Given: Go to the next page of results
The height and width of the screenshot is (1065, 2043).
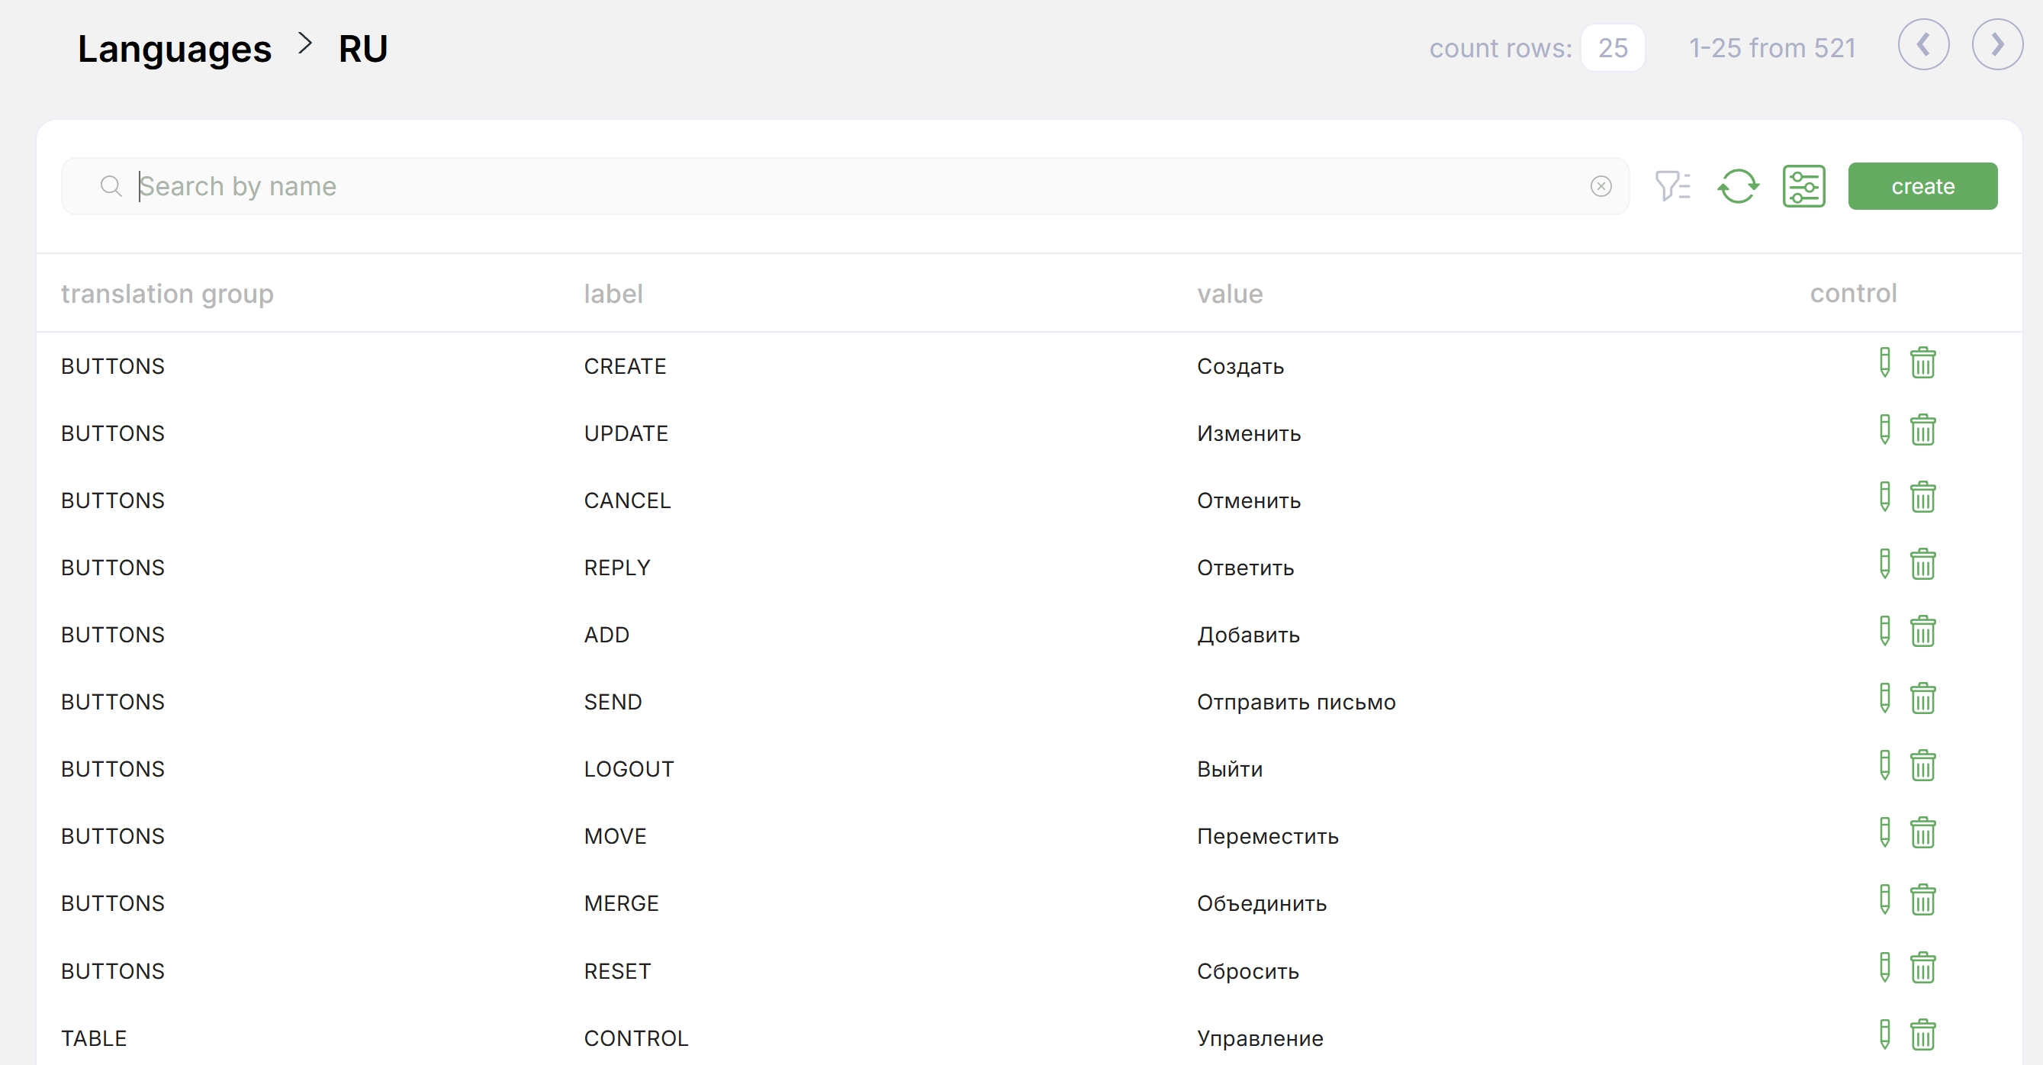Looking at the screenshot, I should (x=1997, y=45).
